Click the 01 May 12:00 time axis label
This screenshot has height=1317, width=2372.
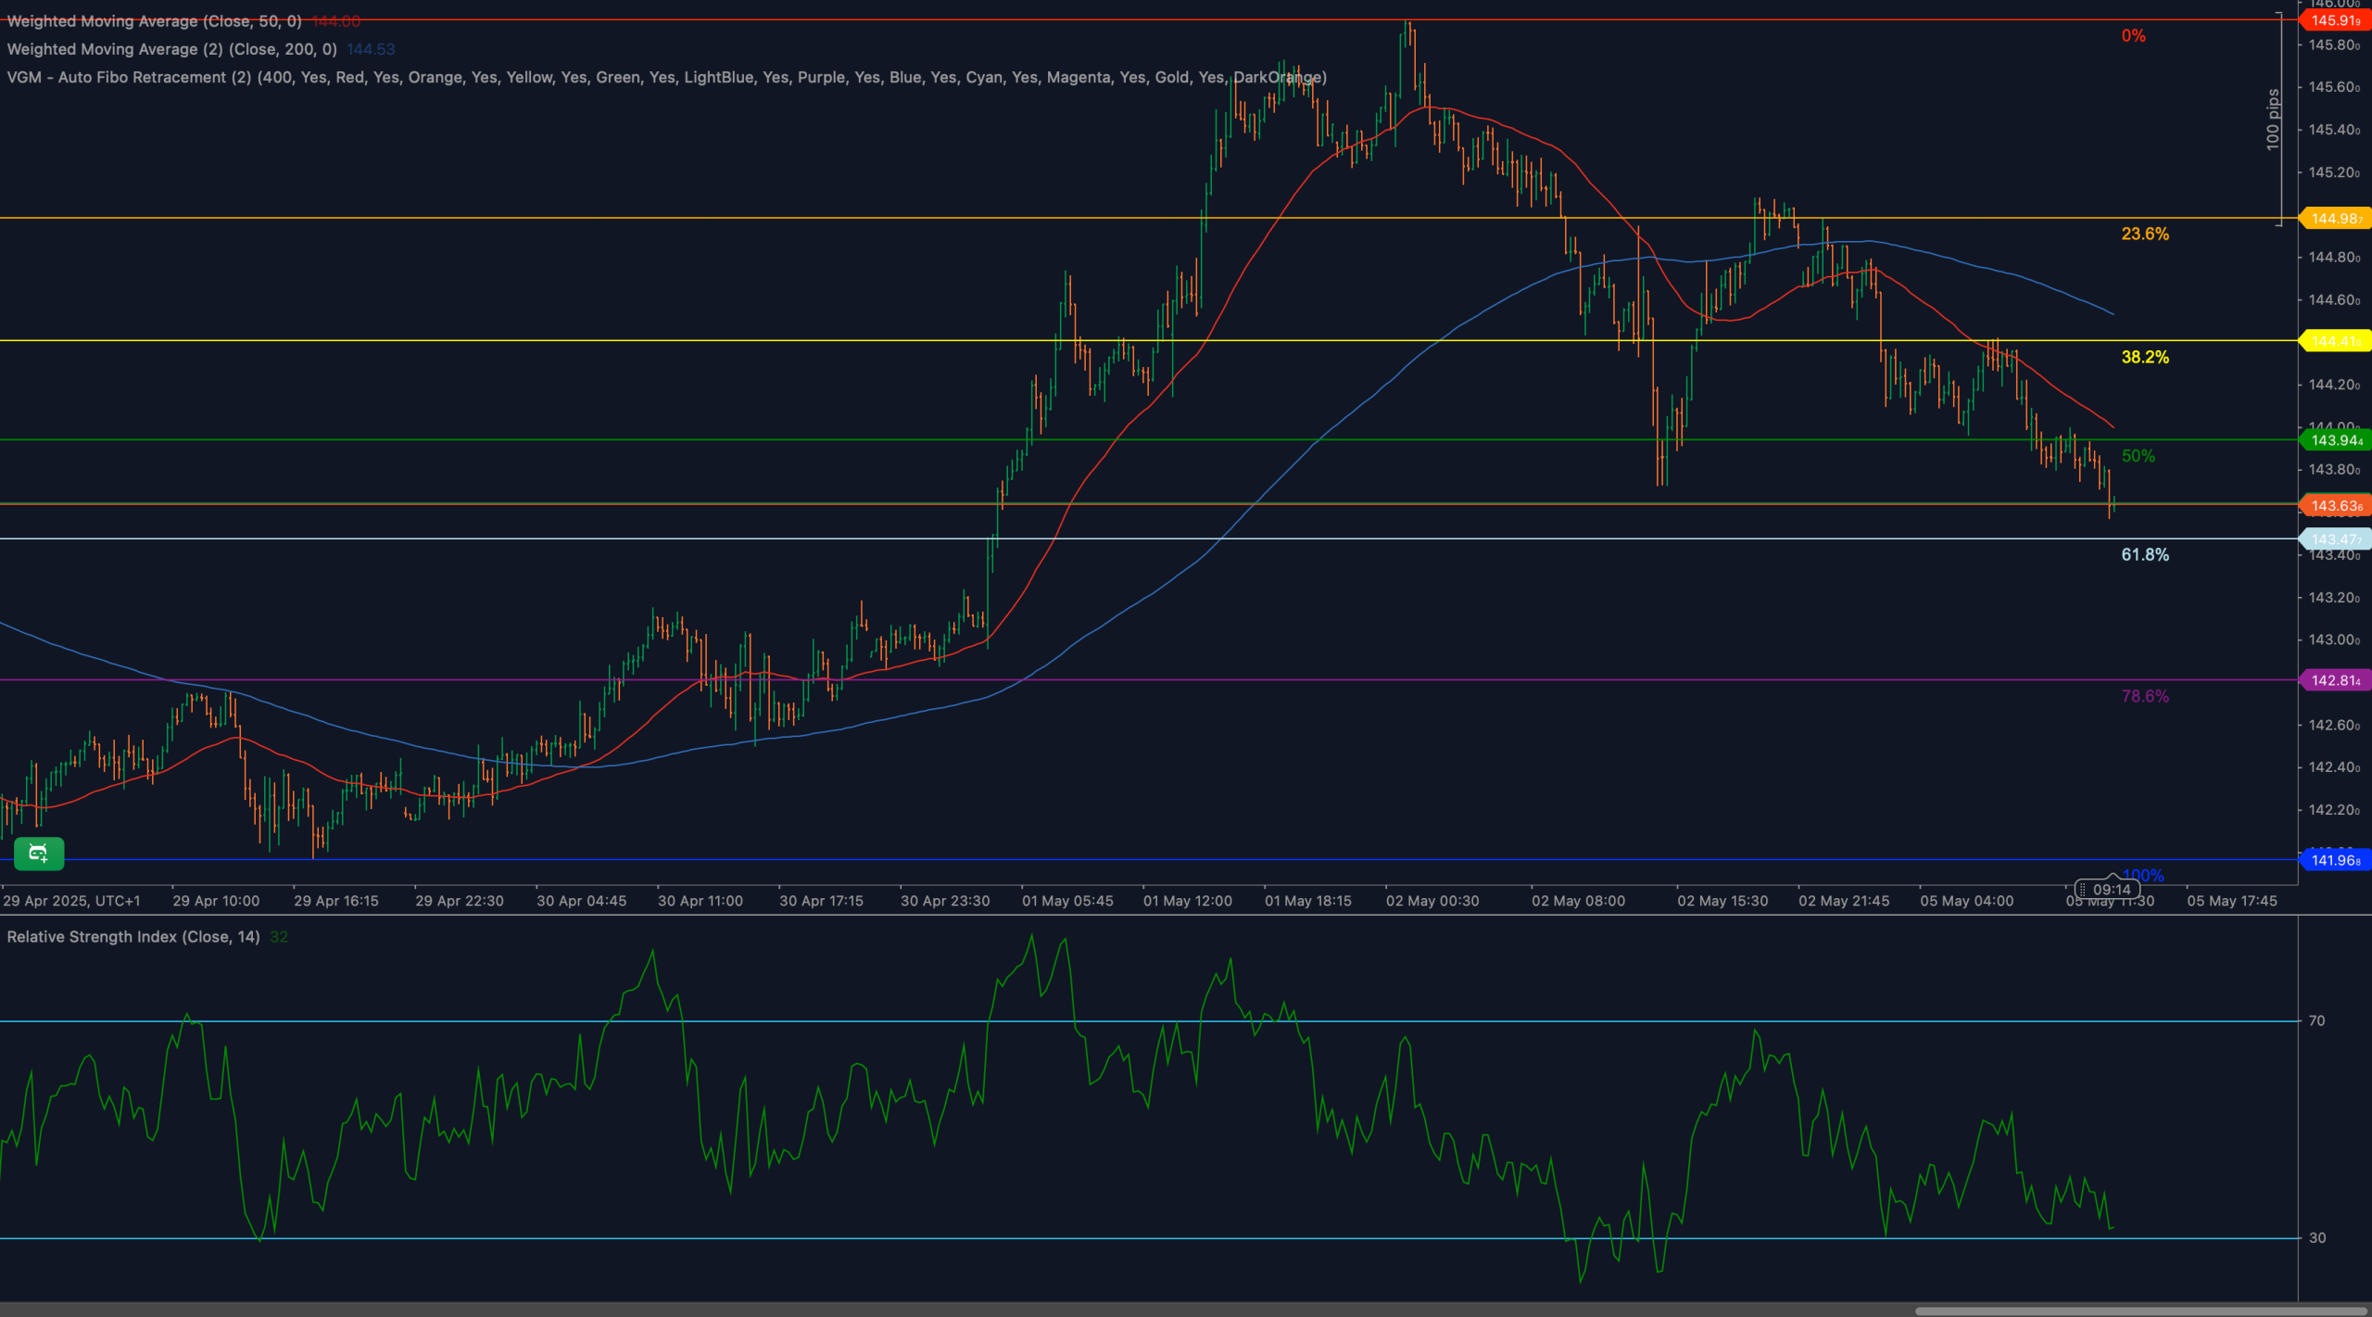tap(1188, 901)
